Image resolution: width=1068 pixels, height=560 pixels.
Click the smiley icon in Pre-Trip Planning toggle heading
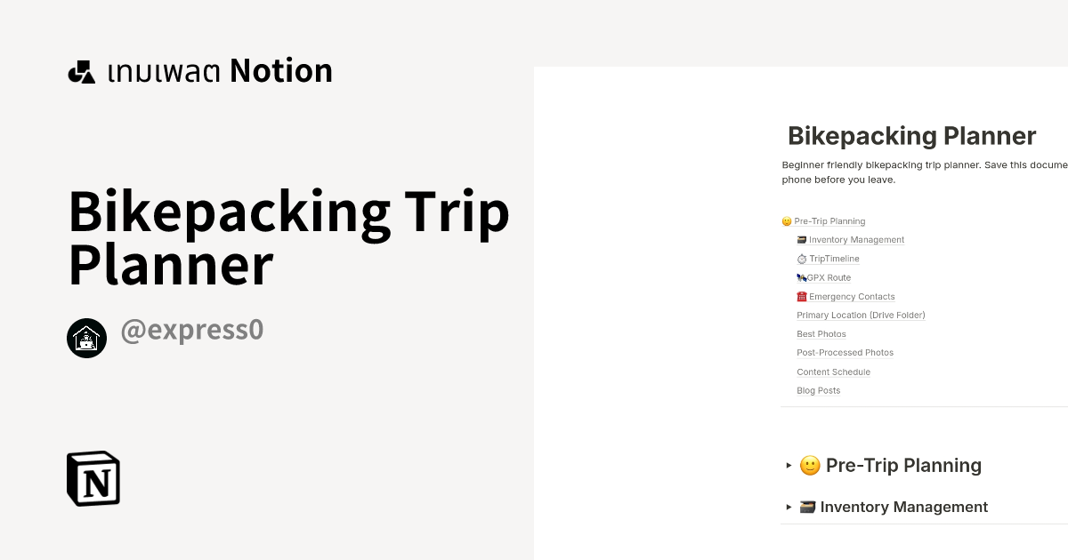(x=809, y=465)
